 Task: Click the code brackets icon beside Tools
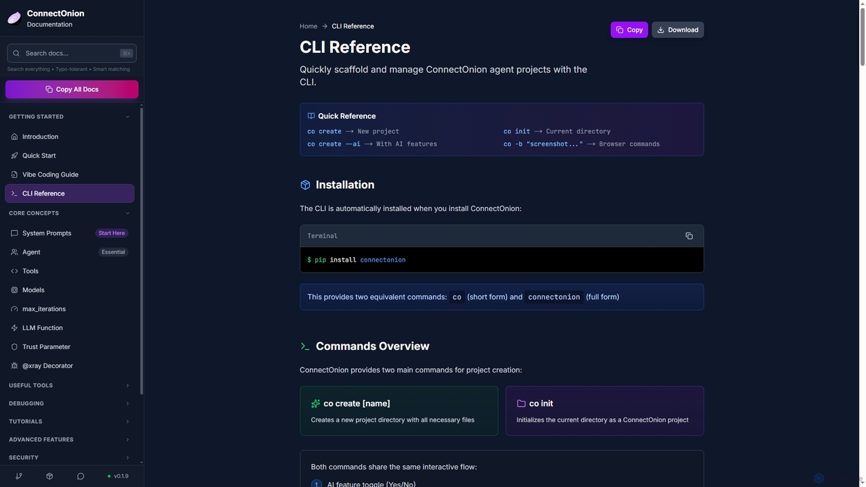click(14, 271)
